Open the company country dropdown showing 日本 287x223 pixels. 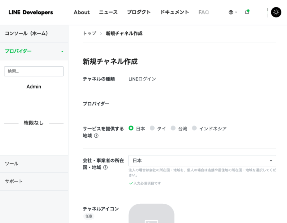tap(202, 161)
